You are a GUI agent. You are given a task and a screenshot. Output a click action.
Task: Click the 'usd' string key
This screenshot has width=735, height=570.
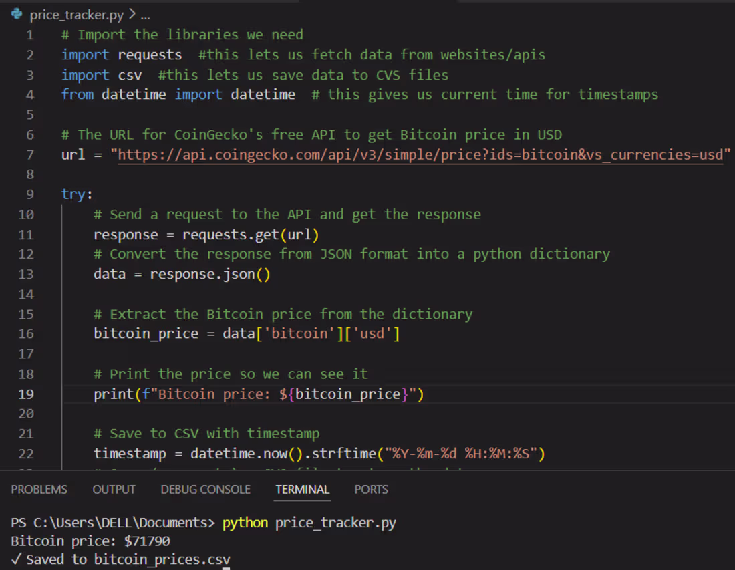tap(372, 333)
